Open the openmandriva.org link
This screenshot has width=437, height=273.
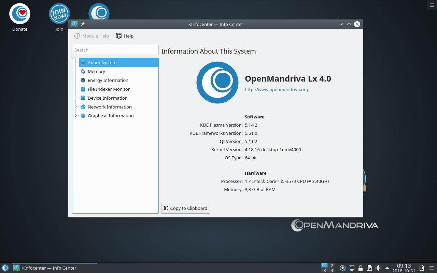click(x=277, y=89)
